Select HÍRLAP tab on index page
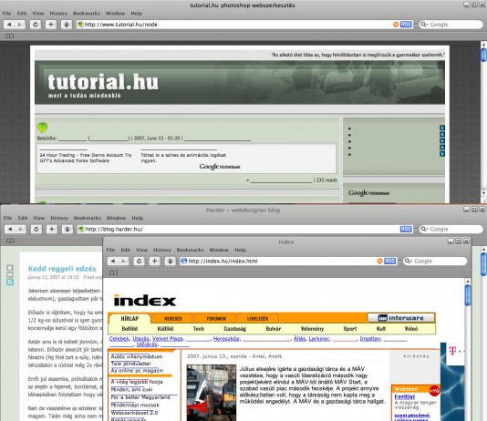The width and height of the screenshot is (487, 421). 130,319
